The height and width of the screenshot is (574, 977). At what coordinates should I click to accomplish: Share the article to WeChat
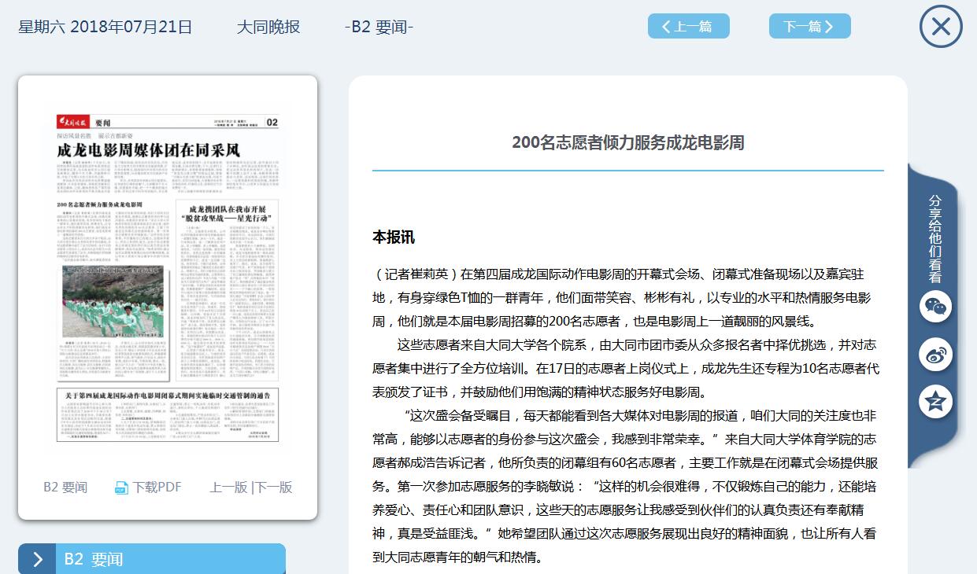[935, 306]
